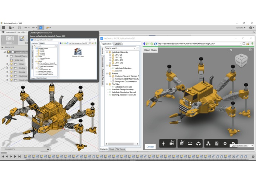Open the Autodesk Knowledge Network link
This screenshot has width=256, height=182.
point(124,92)
